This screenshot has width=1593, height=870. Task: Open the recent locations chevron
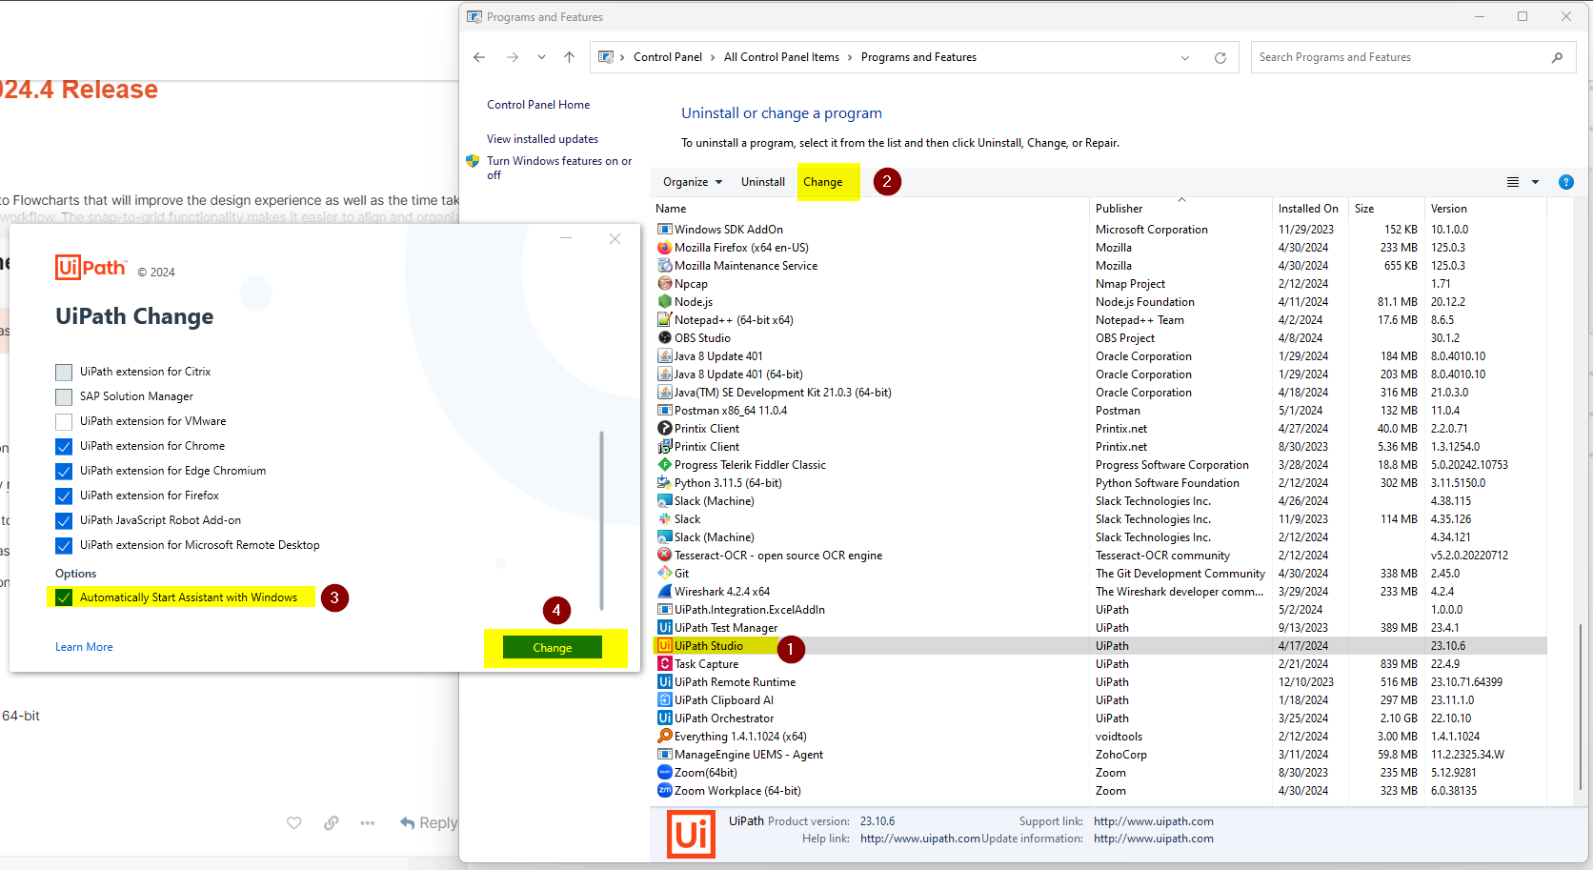click(541, 57)
